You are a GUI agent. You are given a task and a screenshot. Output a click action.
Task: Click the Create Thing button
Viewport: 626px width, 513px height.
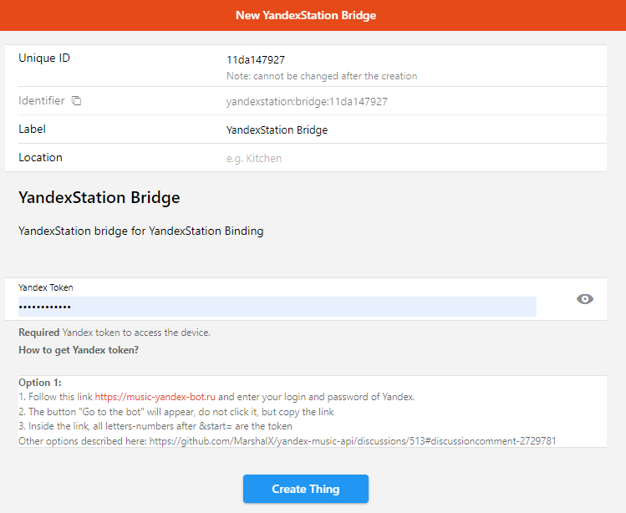click(305, 489)
